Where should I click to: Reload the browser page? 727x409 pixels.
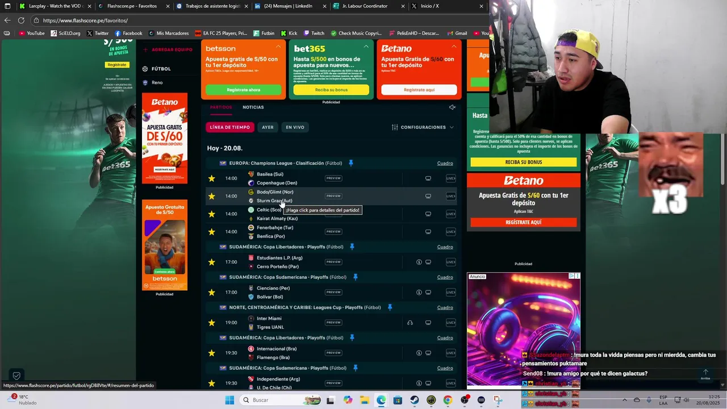click(21, 20)
